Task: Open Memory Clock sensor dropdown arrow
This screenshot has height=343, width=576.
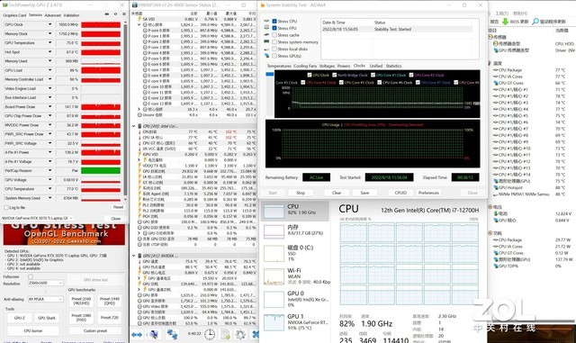Action: tap(50, 33)
